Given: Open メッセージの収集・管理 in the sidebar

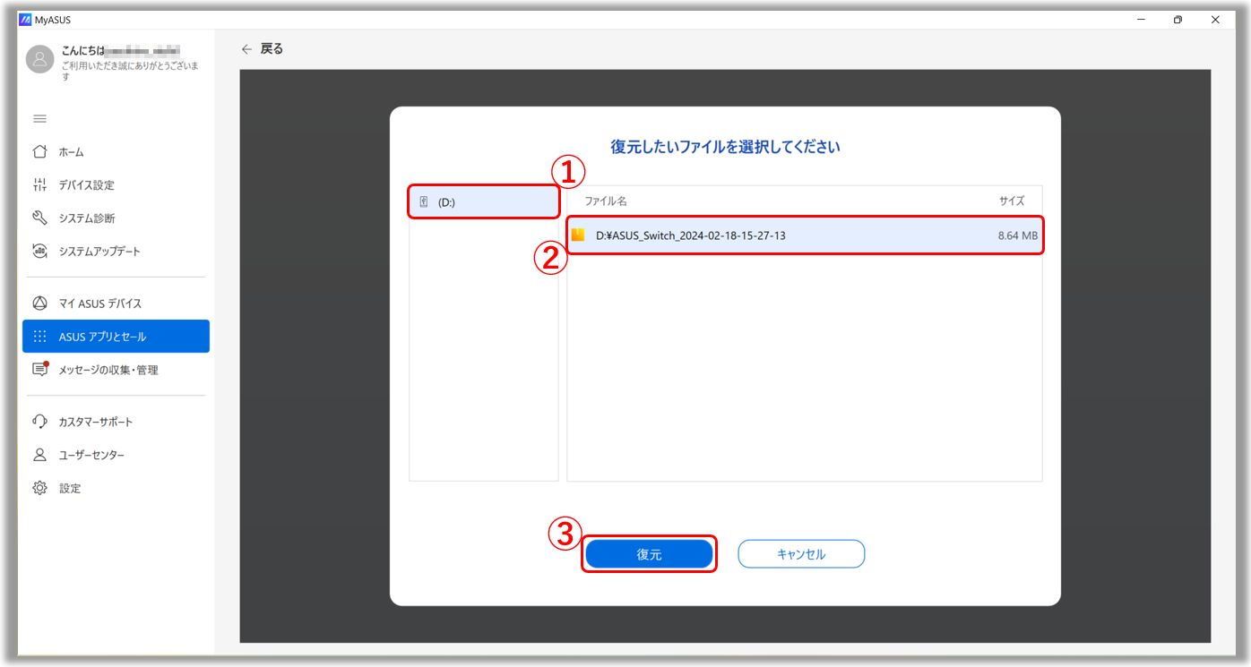Looking at the screenshot, I should (x=116, y=370).
